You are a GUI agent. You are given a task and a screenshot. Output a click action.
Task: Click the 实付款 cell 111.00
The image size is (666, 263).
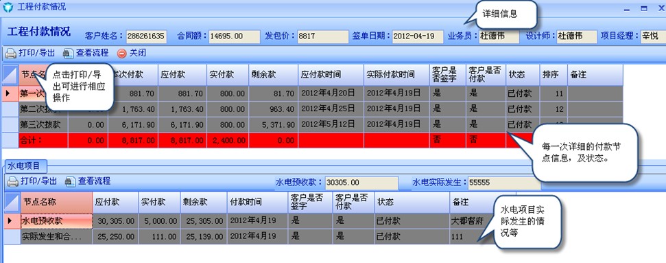[159, 236]
